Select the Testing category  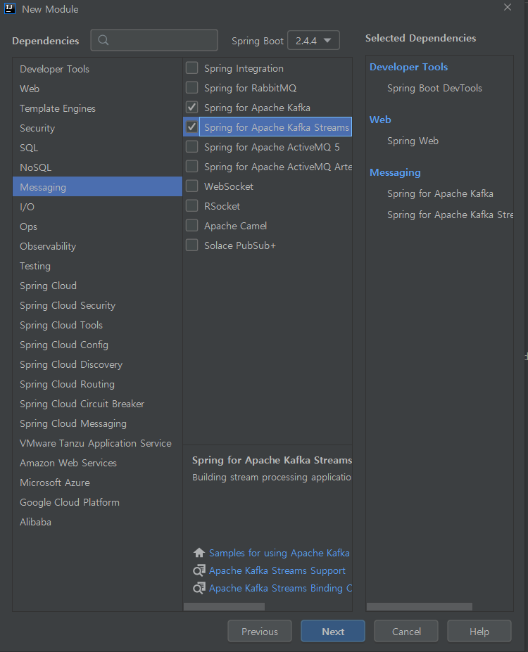click(97, 266)
